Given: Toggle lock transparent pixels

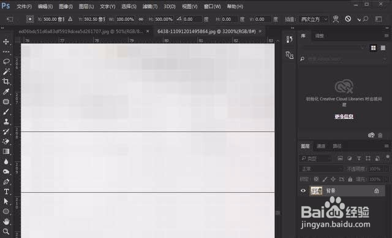Looking at the screenshot, I should click(x=316, y=179).
